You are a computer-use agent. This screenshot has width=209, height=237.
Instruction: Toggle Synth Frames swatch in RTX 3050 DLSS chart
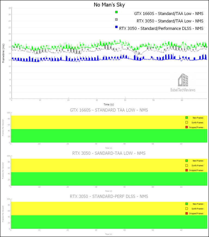point(186,209)
